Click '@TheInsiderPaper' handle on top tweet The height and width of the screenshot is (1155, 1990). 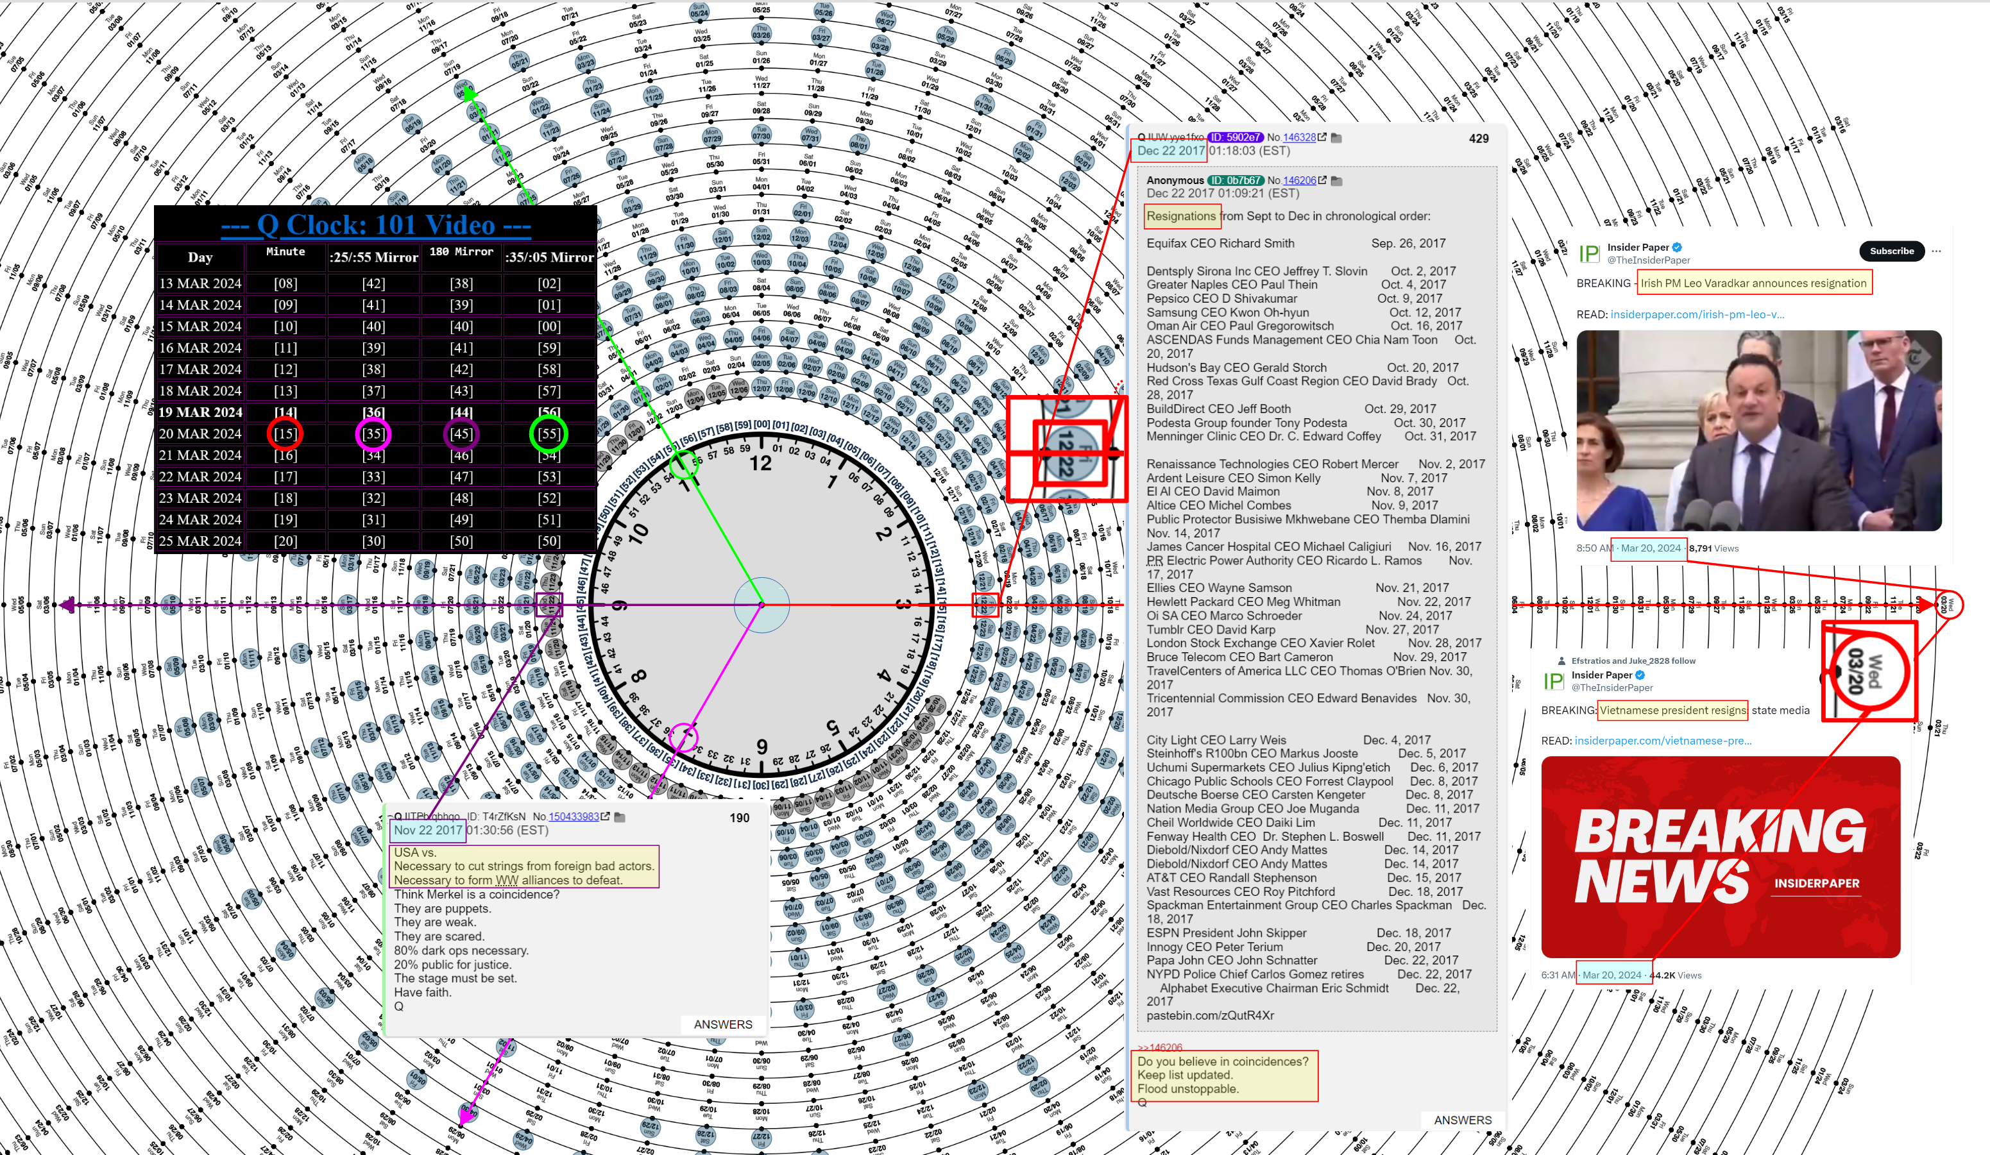[1648, 260]
